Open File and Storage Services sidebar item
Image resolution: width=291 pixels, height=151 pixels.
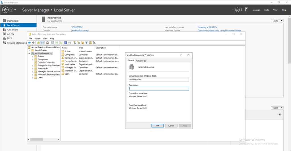(x=15, y=43)
